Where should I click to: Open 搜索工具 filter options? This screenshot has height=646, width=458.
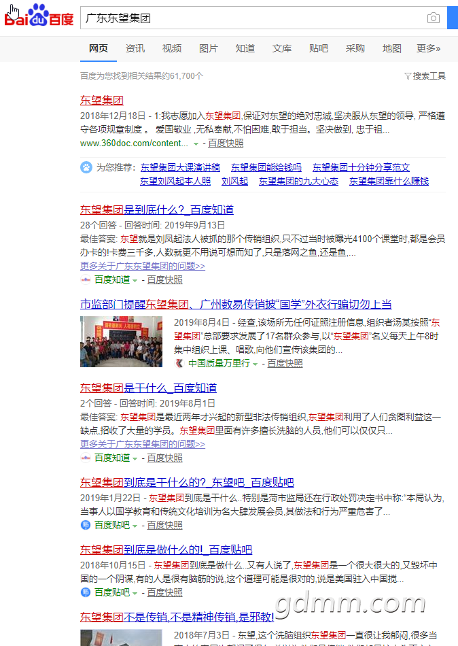pyautogui.click(x=425, y=75)
